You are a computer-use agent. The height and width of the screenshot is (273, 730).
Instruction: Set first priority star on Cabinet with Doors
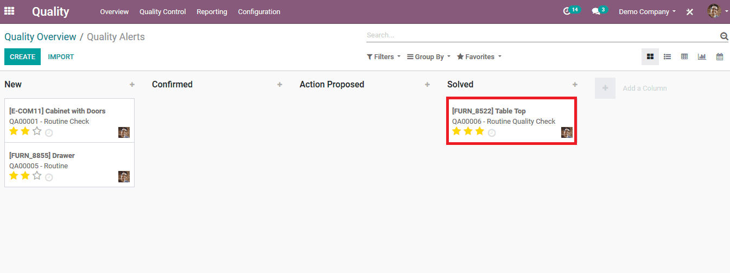[14, 131]
